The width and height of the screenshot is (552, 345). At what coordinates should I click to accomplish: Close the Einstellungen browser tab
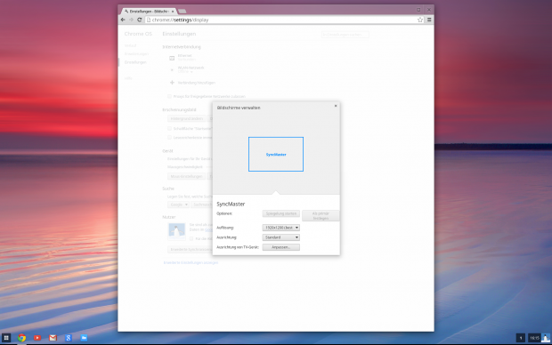[173, 12]
